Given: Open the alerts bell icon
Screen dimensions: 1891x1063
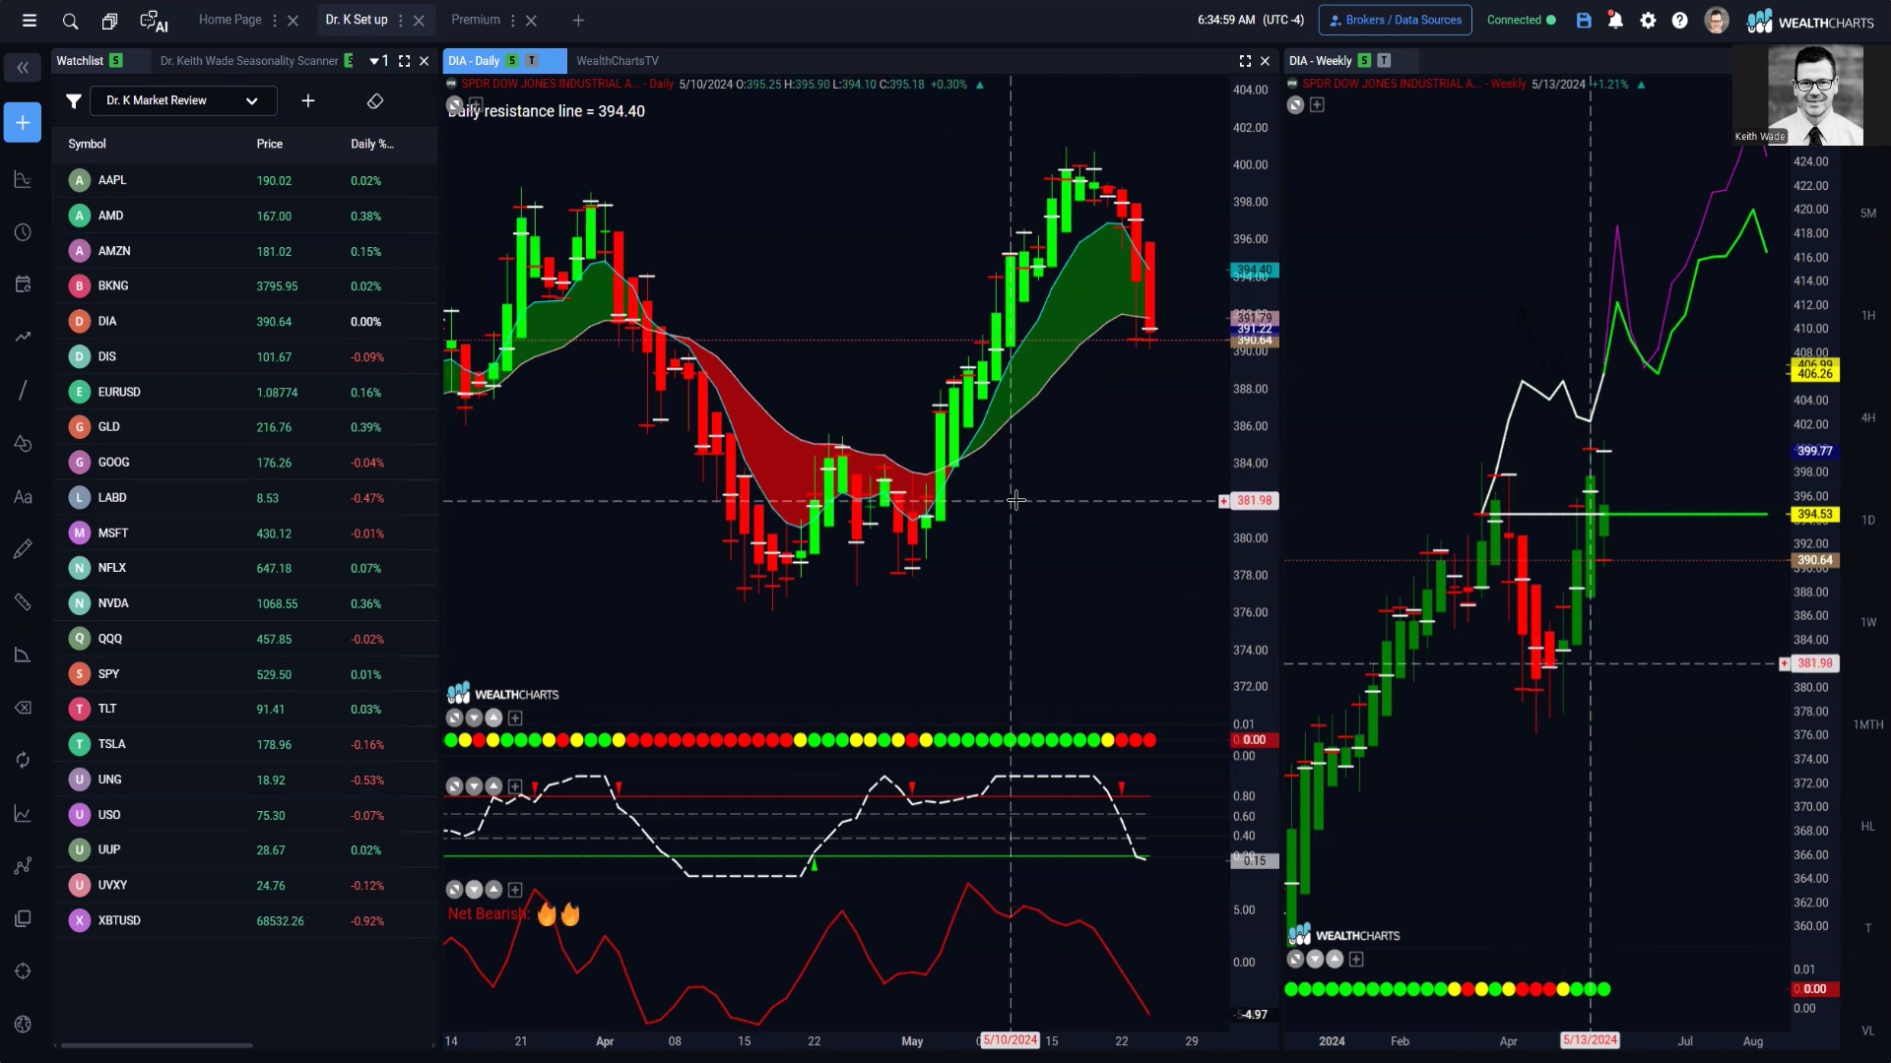Looking at the screenshot, I should (1615, 20).
